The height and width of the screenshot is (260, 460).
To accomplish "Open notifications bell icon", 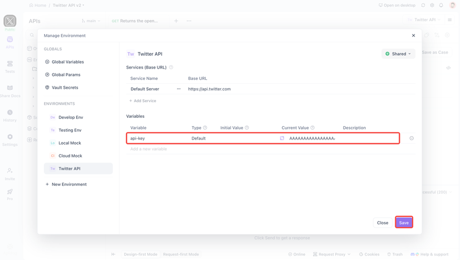I will (x=441, y=5).
